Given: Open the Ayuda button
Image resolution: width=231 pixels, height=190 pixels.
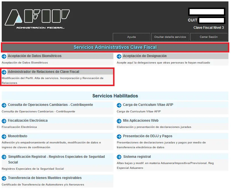Looking at the screenshot, I should click(x=132, y=37).
